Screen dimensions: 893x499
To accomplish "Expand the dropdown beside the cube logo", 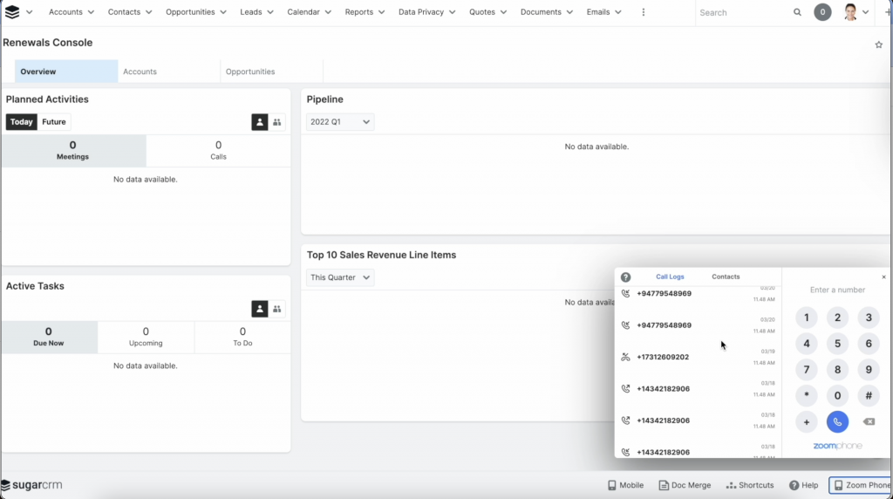I will pyautogui.click(x=29, y=12).
